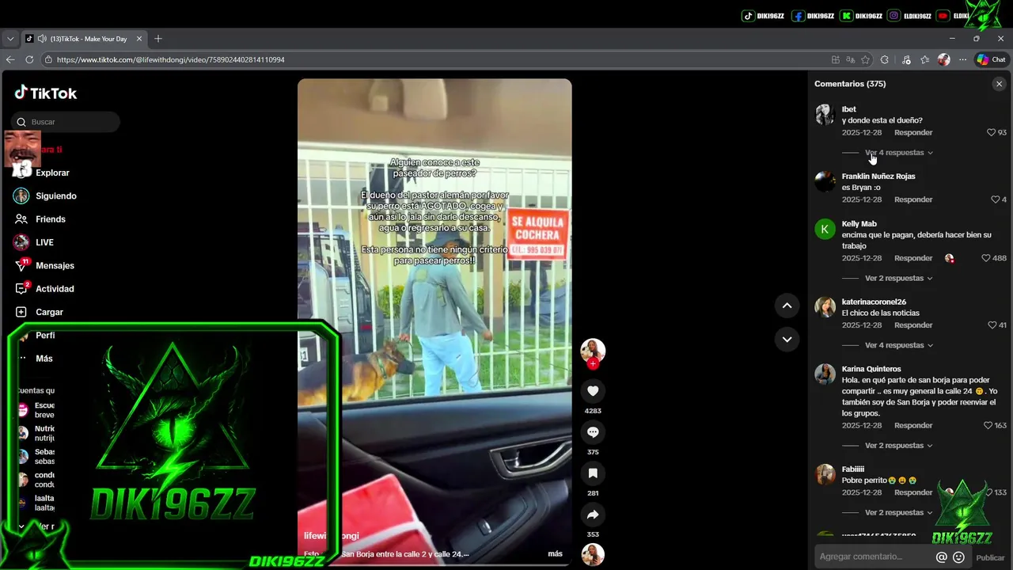1013x570 pixels.
Task: Open a new browser tab with plus
Action: (x=158, y=39)
